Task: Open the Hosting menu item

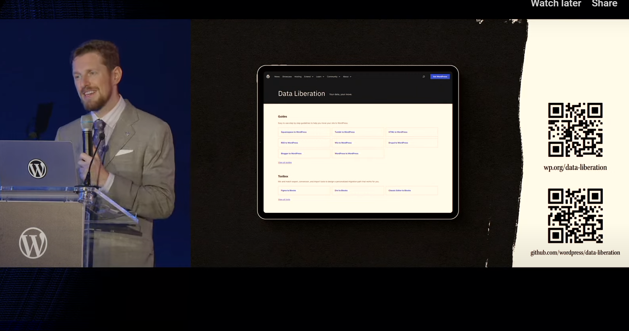Action: (298, 77)
